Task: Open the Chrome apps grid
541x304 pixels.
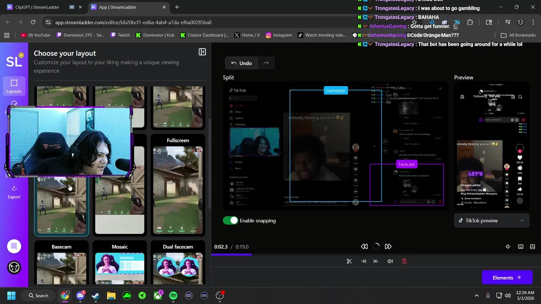Action: [7, 35]
